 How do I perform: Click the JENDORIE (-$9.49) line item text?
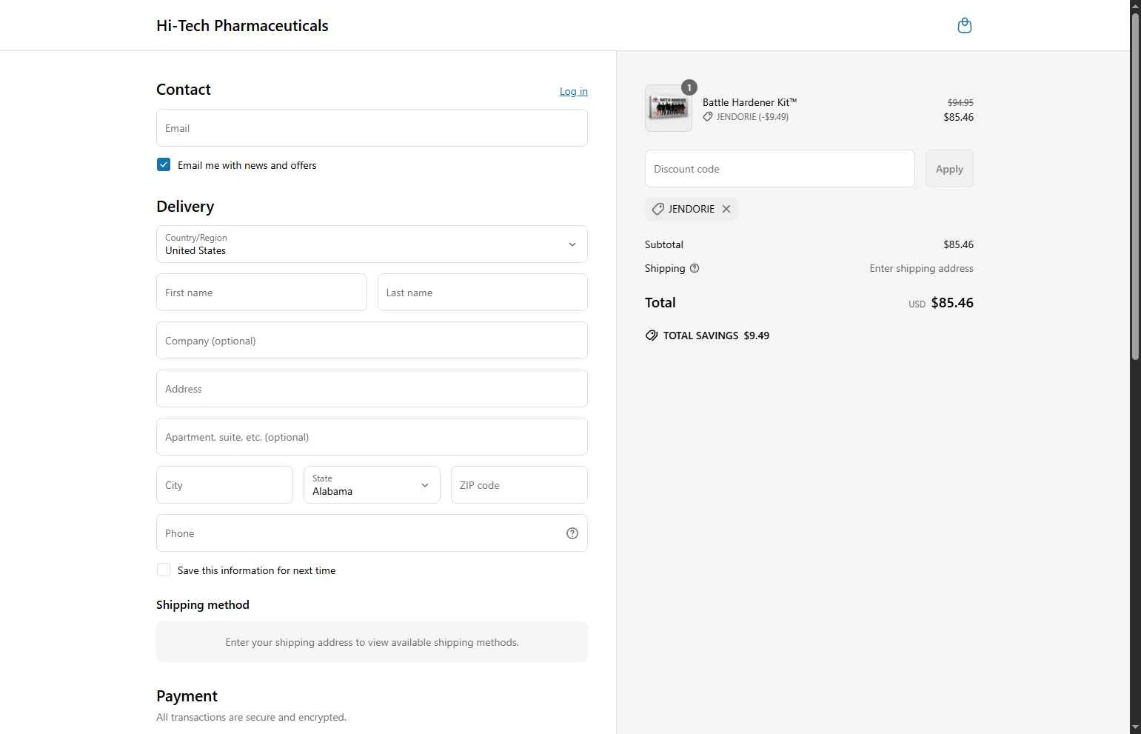pyautogui.click(x=752, y=117)
